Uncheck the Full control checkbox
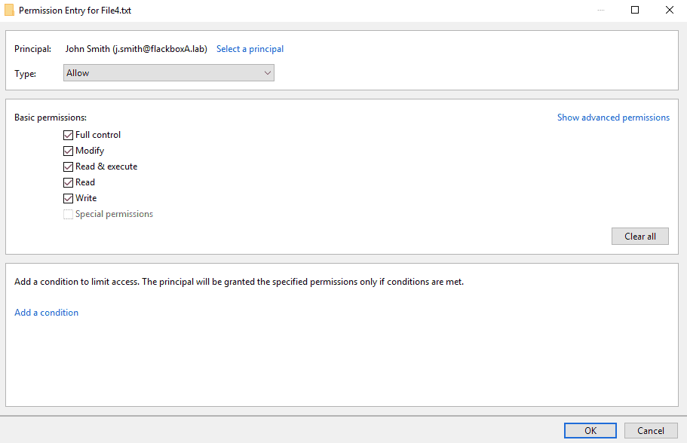687x443 pixels. (69, 135)
